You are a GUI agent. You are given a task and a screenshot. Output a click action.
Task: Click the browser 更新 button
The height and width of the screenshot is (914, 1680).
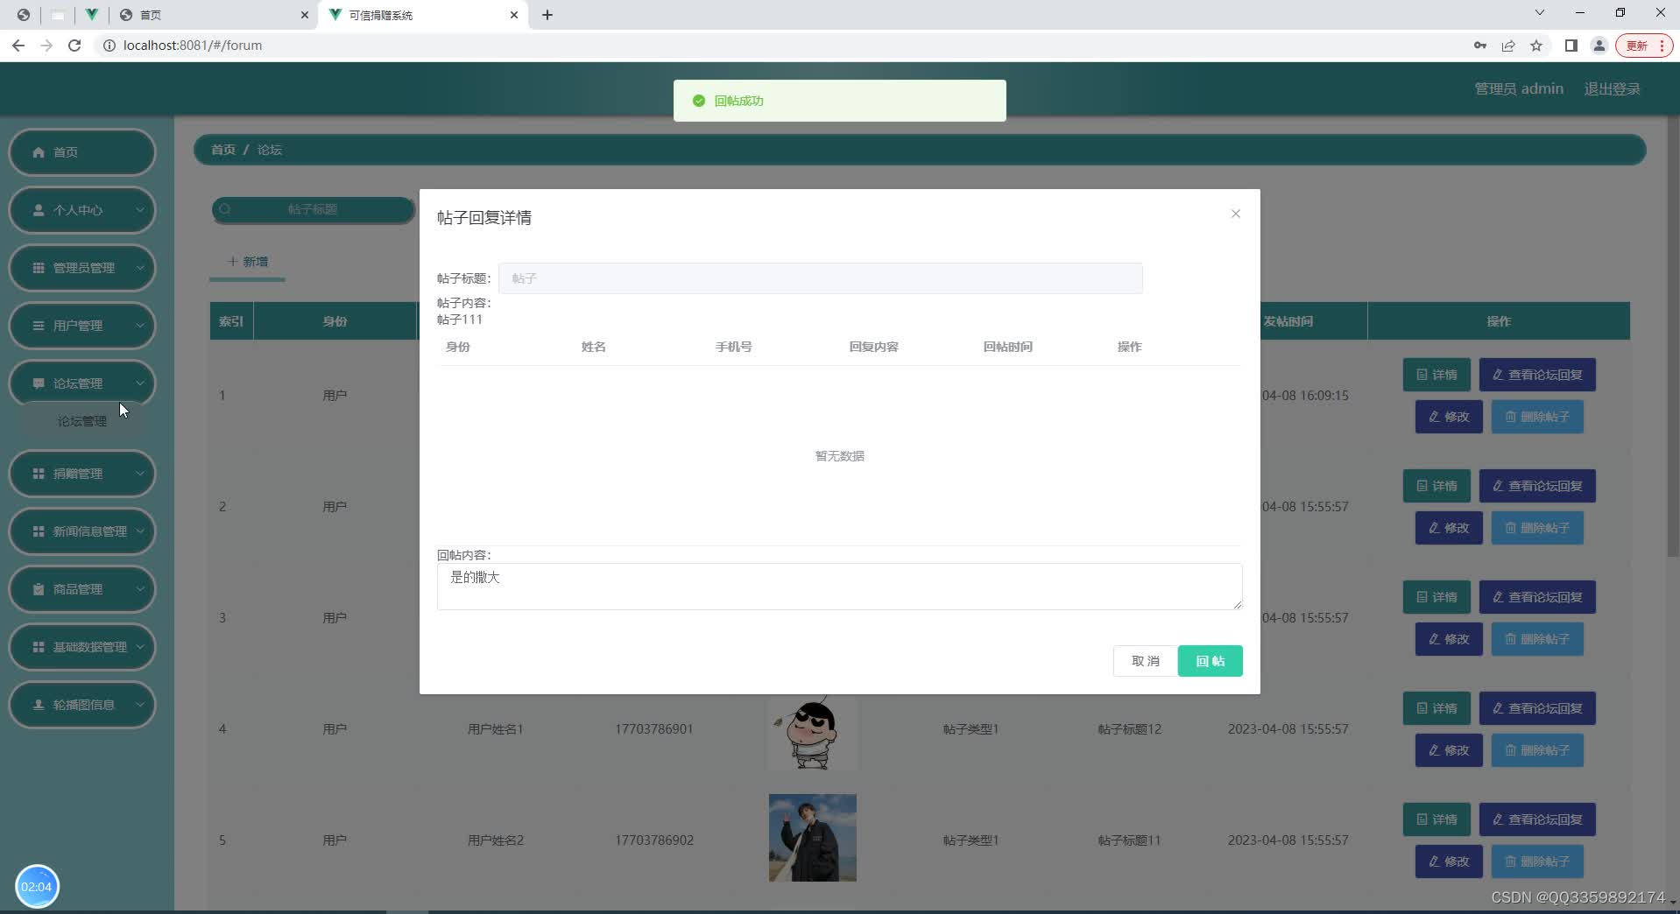[x=1644, y=46]
